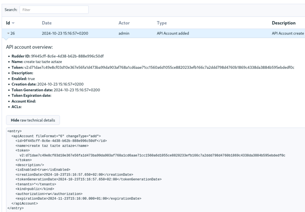Click the Token Expiration date label
The height and width of the screenshot is (212, 305).
pyautogui.click(x=31, y=95)
